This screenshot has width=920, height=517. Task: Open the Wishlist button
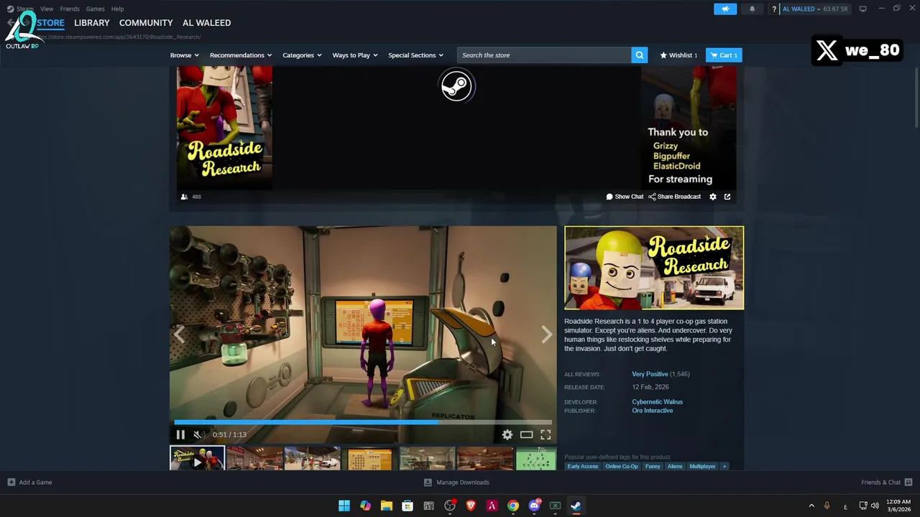678,55
